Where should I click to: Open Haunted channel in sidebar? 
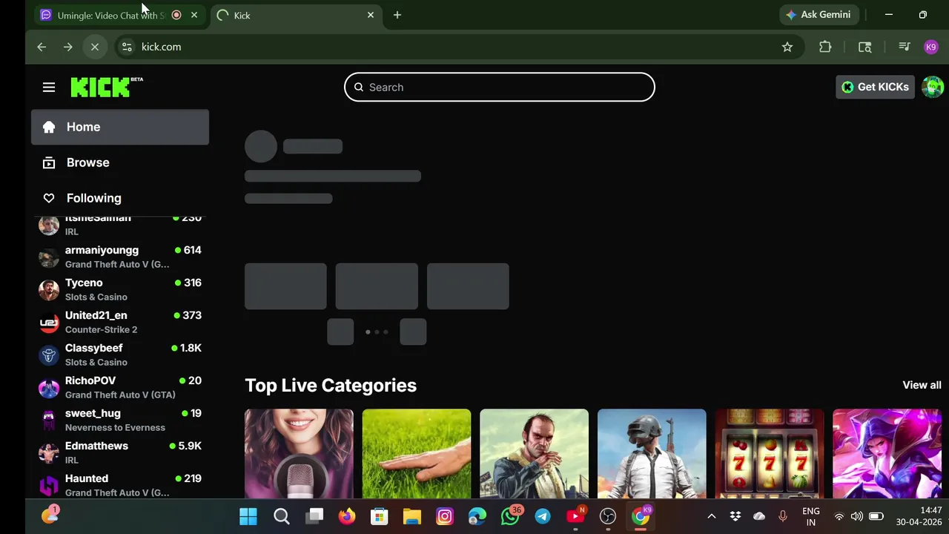pyautogui.click(x=120, y=485)
